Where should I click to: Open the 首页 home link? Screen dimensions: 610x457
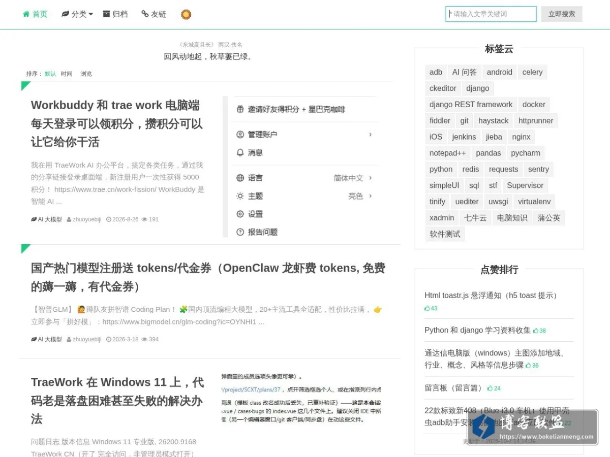35,14
